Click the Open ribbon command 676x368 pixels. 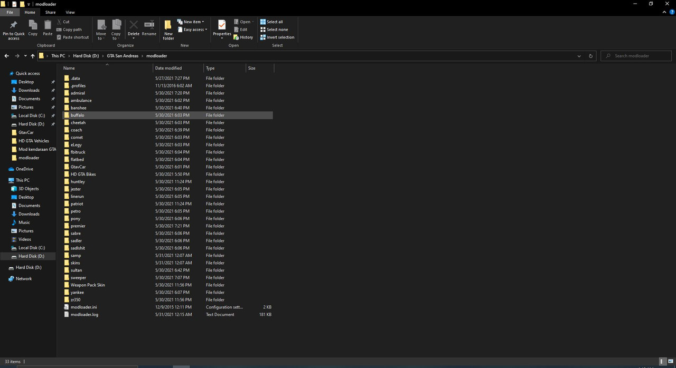[243, 22]
